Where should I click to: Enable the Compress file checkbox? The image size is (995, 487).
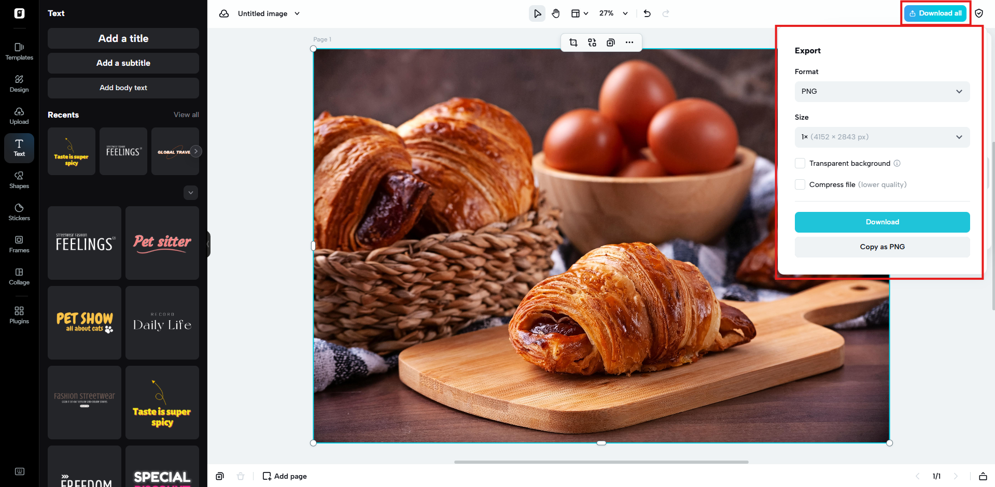point(800,184)
